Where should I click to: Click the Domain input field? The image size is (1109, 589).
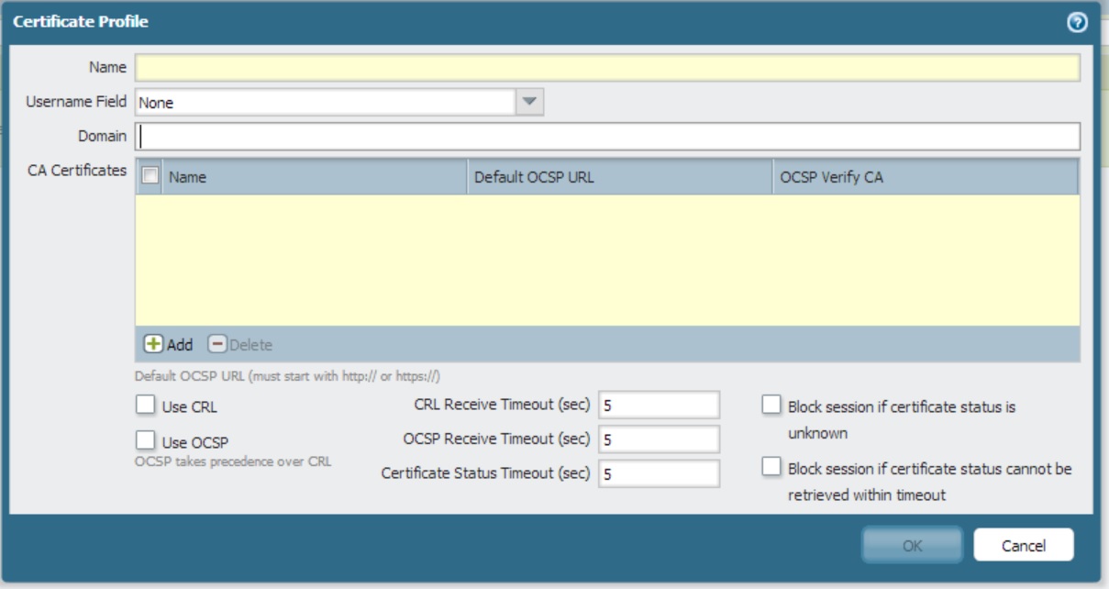[607, 137]
